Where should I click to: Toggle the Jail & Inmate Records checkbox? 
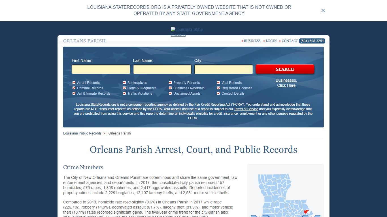(74, 93)
